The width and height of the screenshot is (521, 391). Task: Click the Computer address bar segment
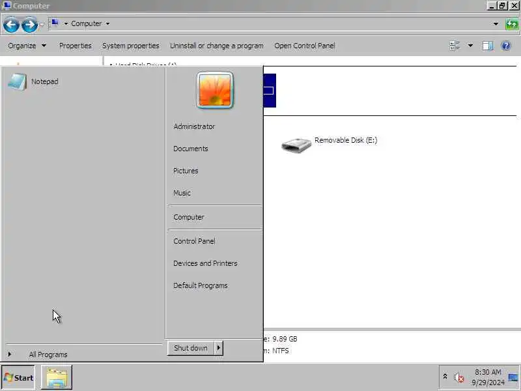(86, 23)
